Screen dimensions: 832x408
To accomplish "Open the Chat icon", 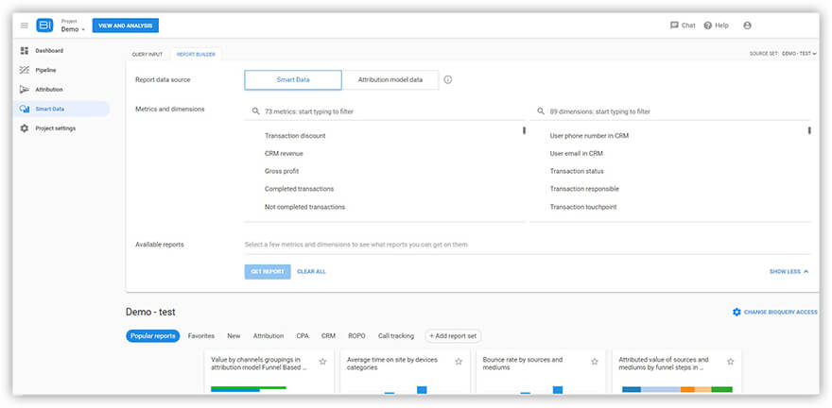I will (674, 25).
